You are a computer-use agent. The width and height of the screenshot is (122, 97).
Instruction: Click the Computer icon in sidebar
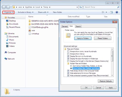[6, 52]
